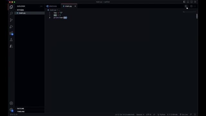This screenshot has width=206, height=116.
Task: Close the main.py tab
Action: [x=75, y=6]
